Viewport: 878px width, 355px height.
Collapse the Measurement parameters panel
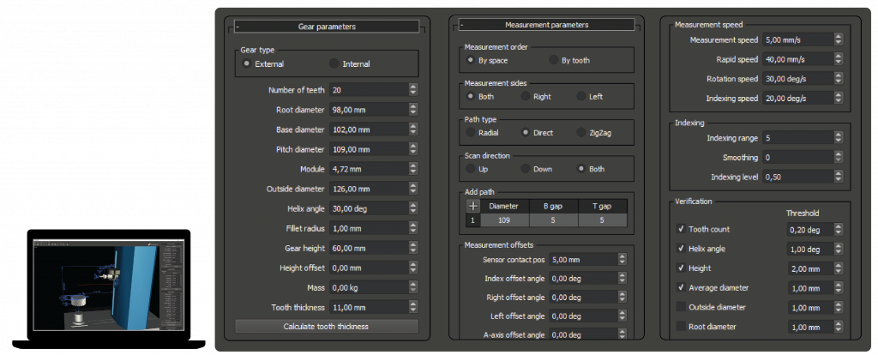463,26
